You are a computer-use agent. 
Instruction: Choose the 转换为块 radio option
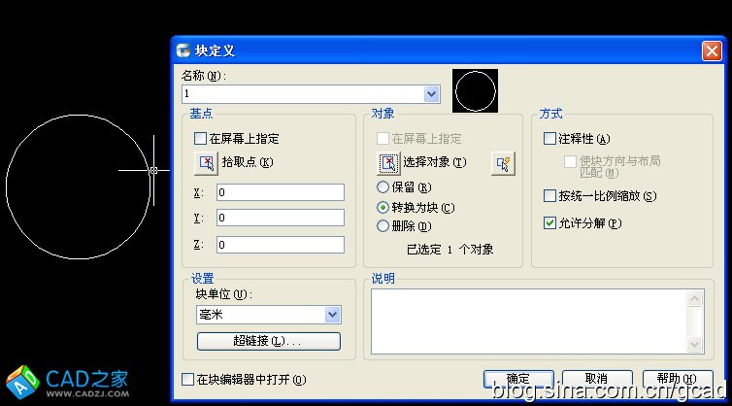coord(383,207)
